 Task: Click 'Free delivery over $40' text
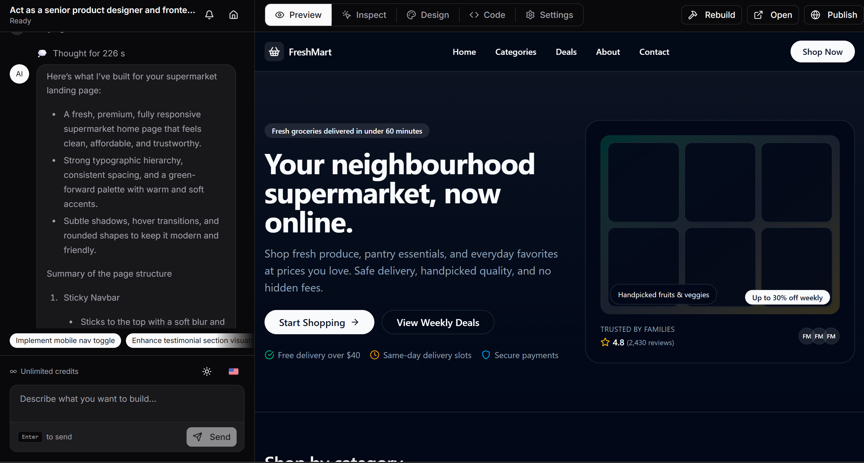319,355
